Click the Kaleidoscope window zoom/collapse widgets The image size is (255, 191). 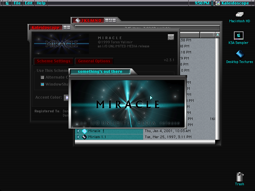point(67,27)
